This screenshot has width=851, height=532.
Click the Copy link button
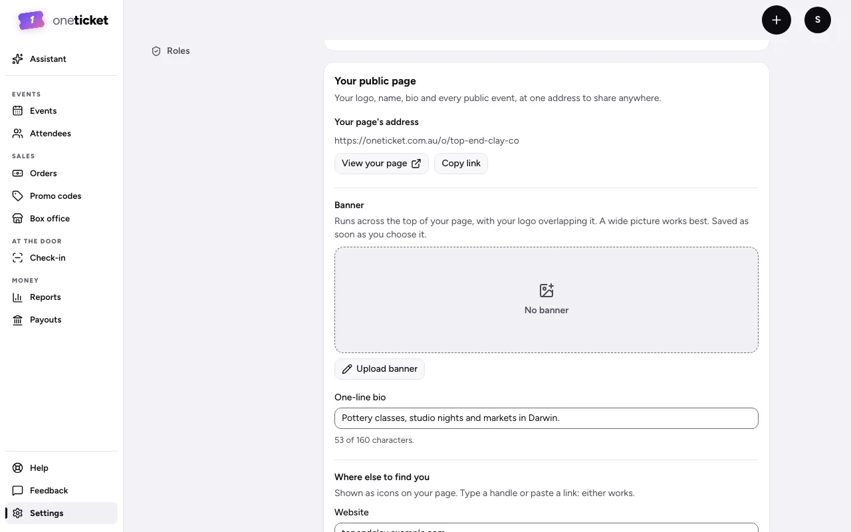461,164
